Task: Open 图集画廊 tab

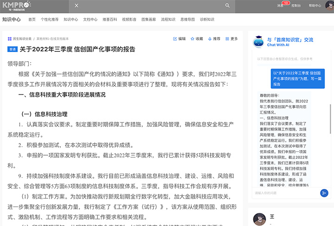Action: click(x=149, y=19)
